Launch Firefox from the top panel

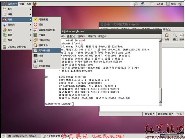tap(35, 4)
